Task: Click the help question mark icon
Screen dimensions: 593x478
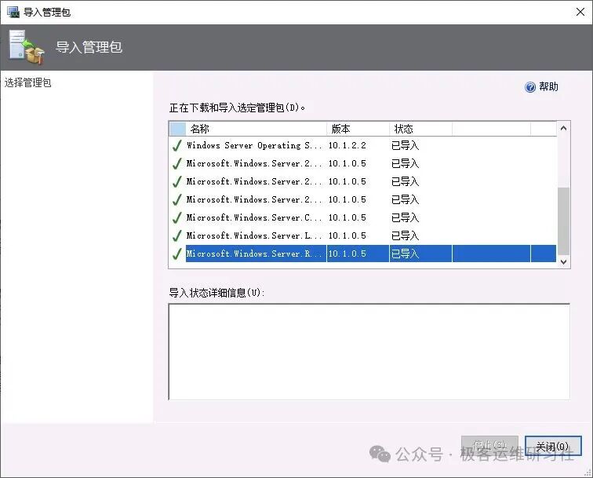Action: pos(529,87)
